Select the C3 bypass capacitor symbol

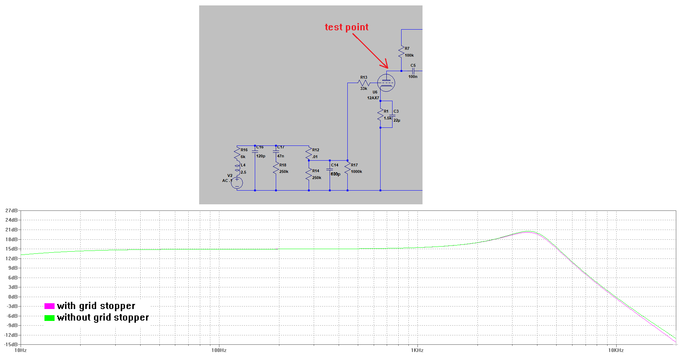[392, 116]
